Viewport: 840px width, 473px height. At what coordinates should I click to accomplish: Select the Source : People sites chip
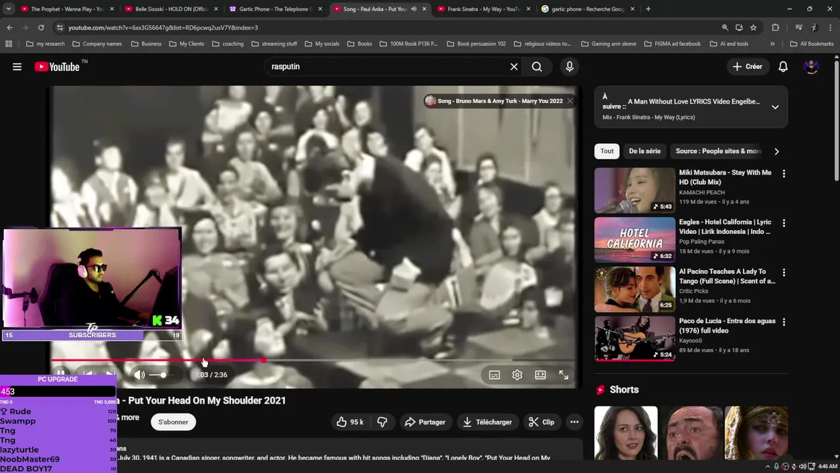click(718, 151)
